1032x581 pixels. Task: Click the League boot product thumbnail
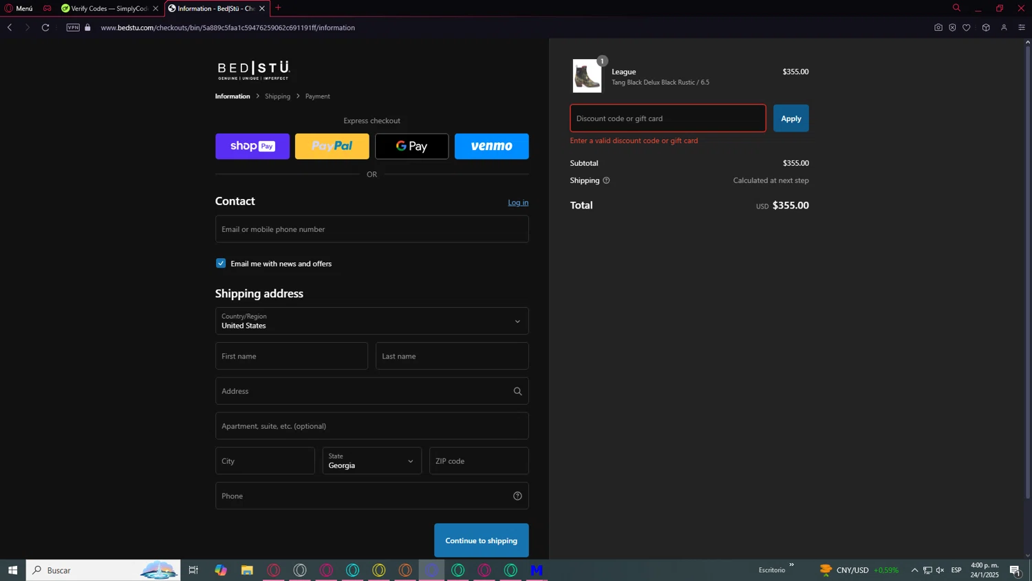(587, 76)
